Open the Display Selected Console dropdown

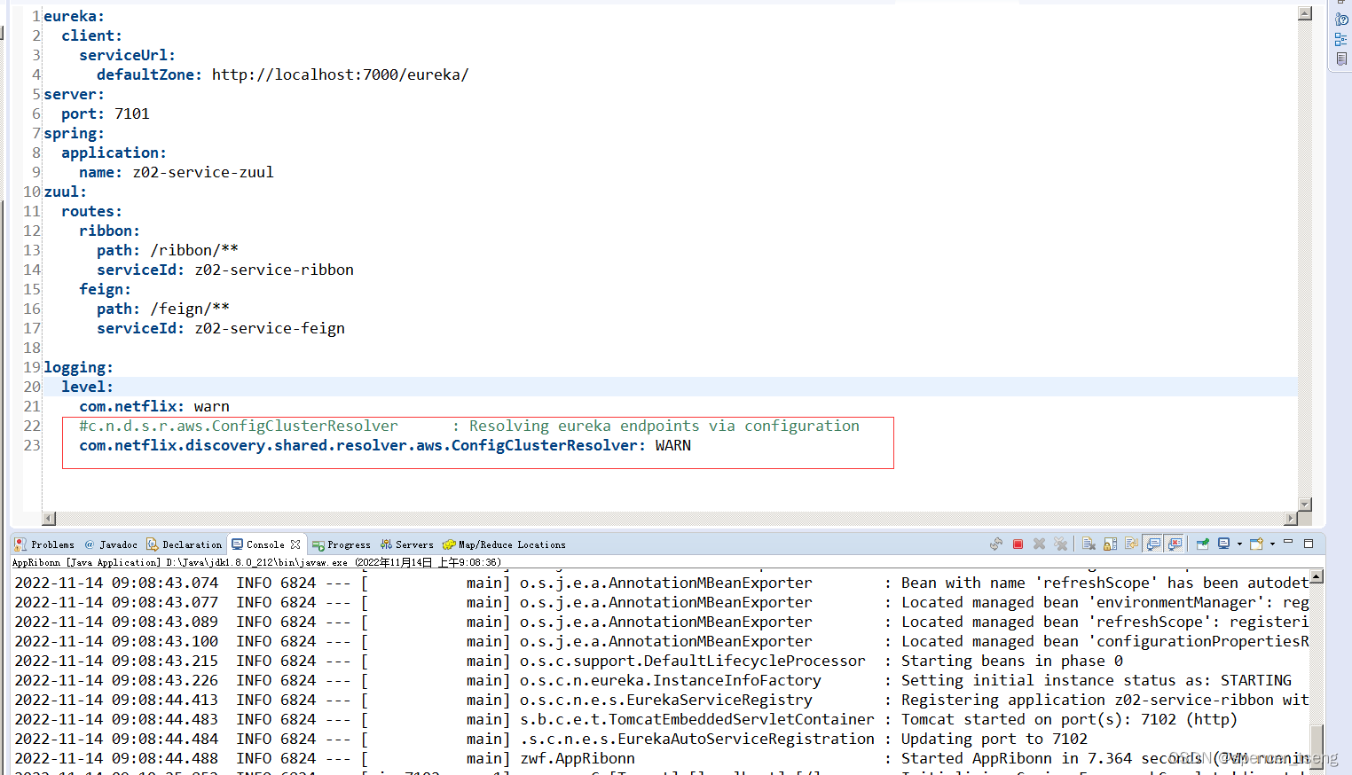[1239, 544]
